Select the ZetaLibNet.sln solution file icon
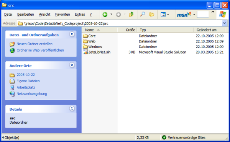 (85, 52)
